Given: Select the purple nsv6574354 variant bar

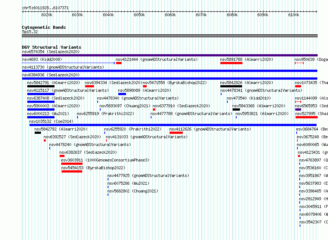Looking at the screenshot, I should 170,55.
